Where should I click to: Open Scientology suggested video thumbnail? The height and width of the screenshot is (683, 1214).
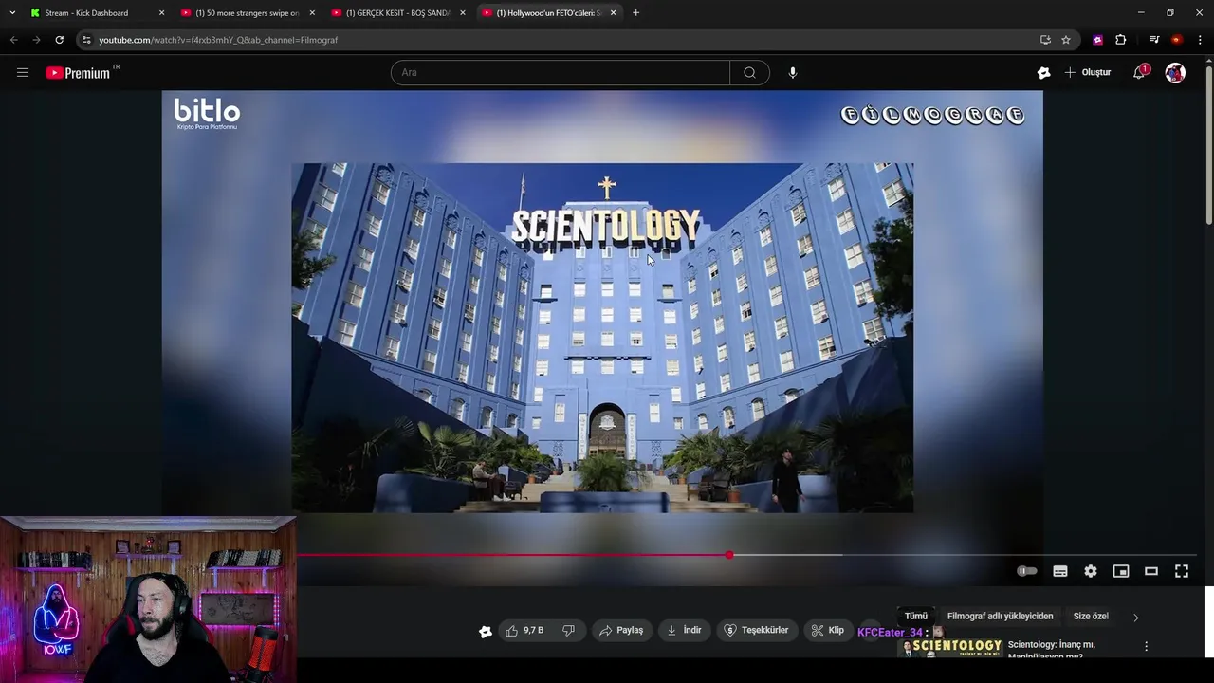pos(949,648)
